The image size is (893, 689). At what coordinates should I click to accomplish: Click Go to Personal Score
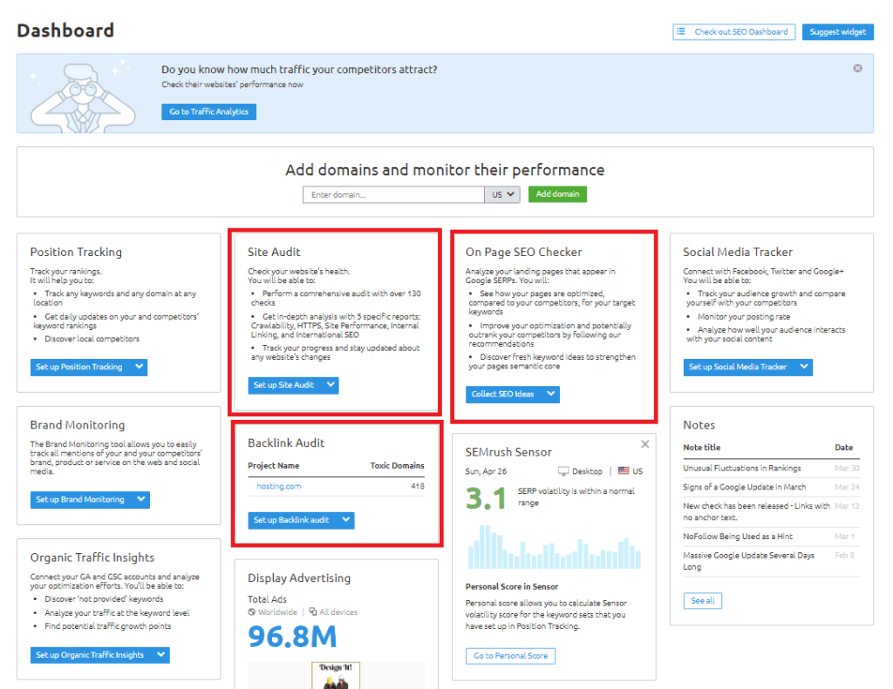pos(510,656)
